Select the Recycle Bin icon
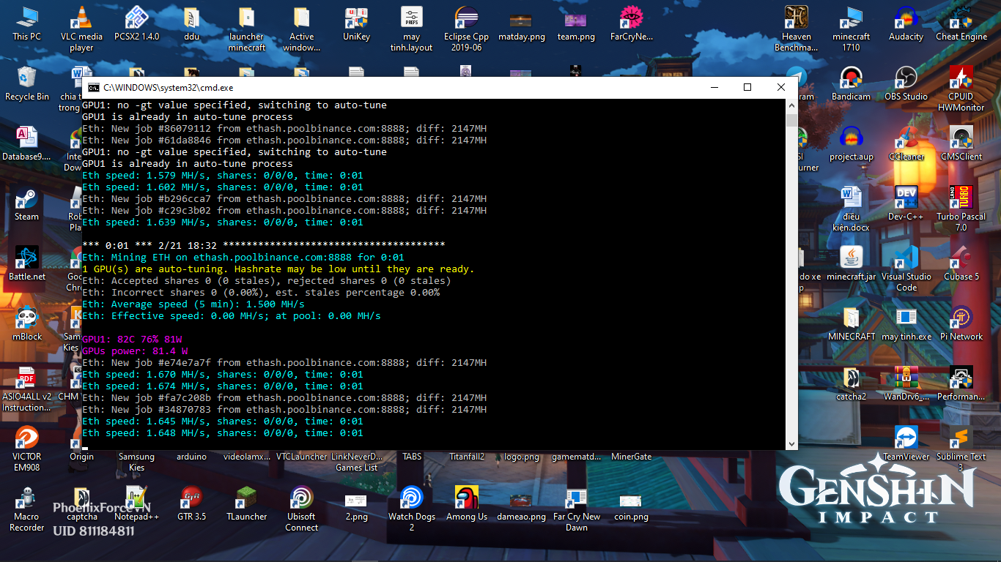The width and height of the screenshot is (1001, 562). pyautogui.click(x=26, y=78)
